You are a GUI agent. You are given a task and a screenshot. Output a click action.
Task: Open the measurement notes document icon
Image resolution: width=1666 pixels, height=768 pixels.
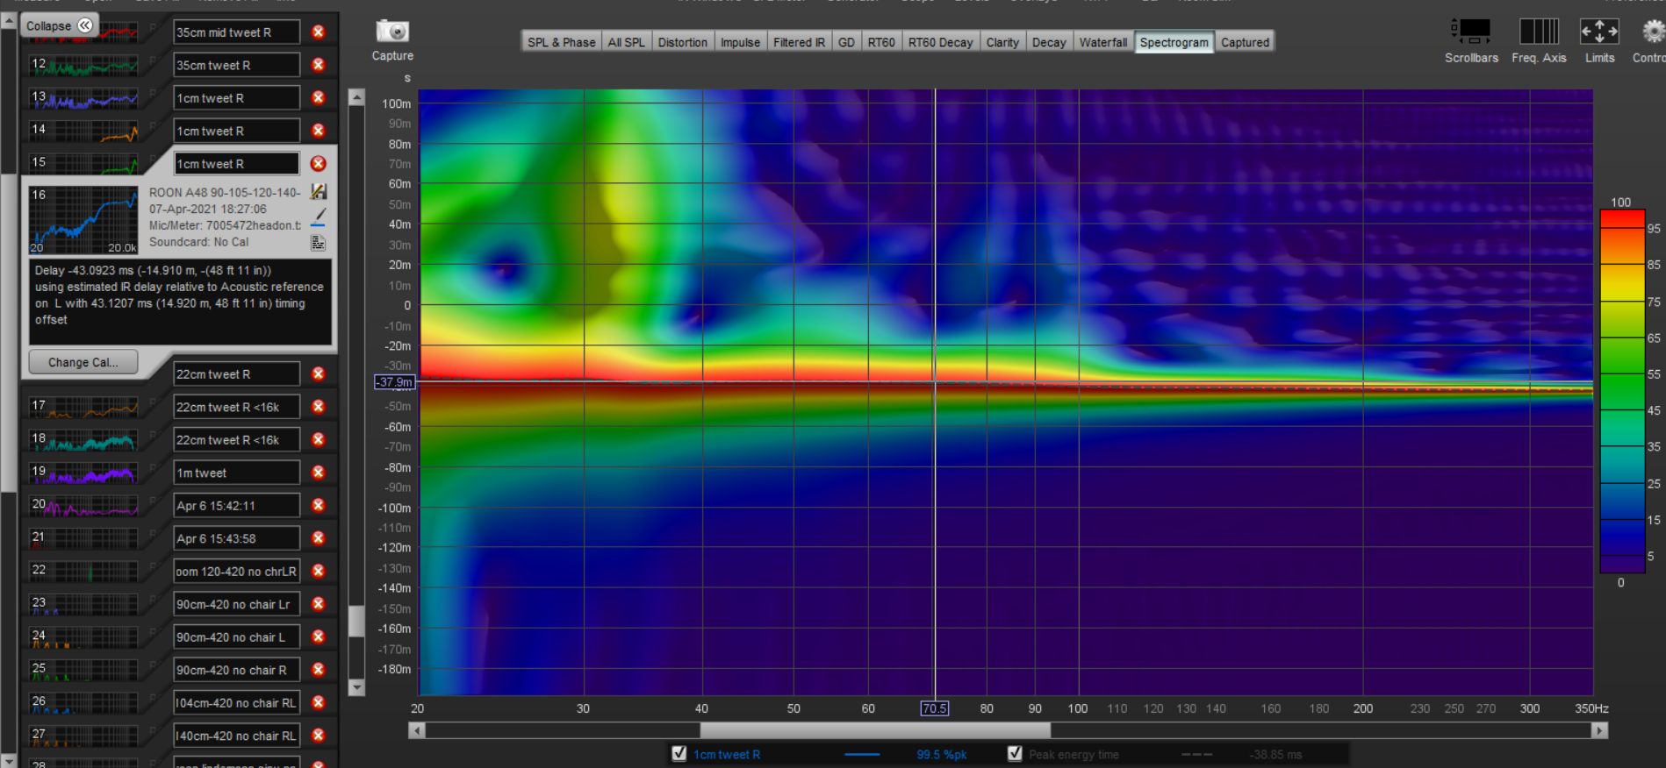(x=319, y=243)
